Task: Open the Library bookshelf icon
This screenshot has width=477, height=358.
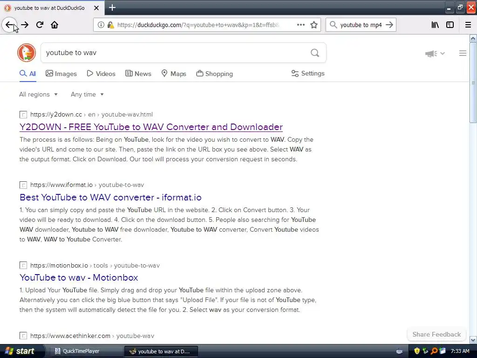Action: point(435,25)
